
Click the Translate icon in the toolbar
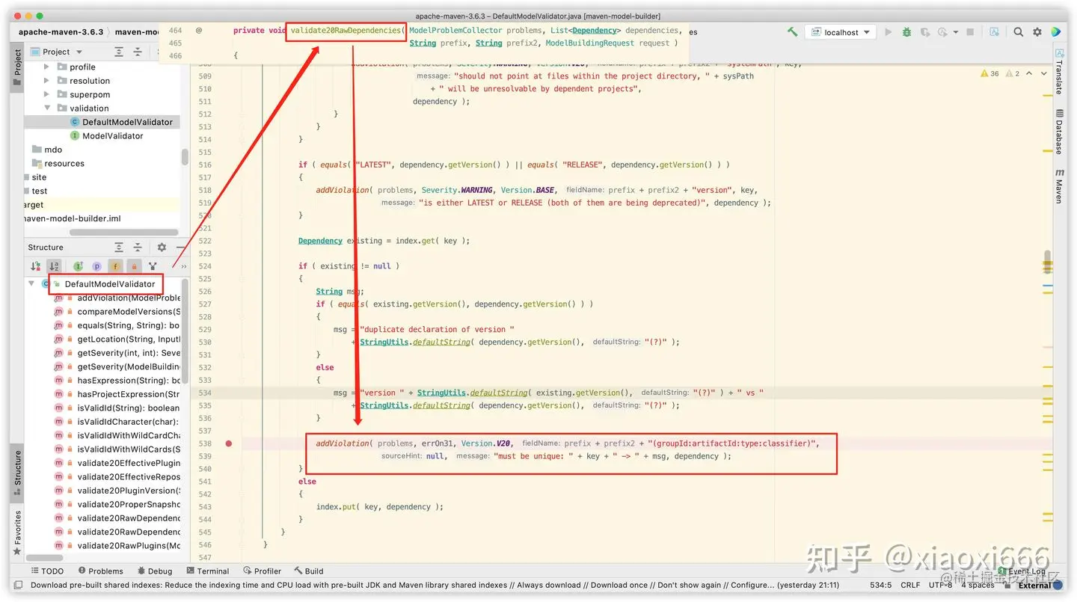pyautogui.click(x=994, y=32)
